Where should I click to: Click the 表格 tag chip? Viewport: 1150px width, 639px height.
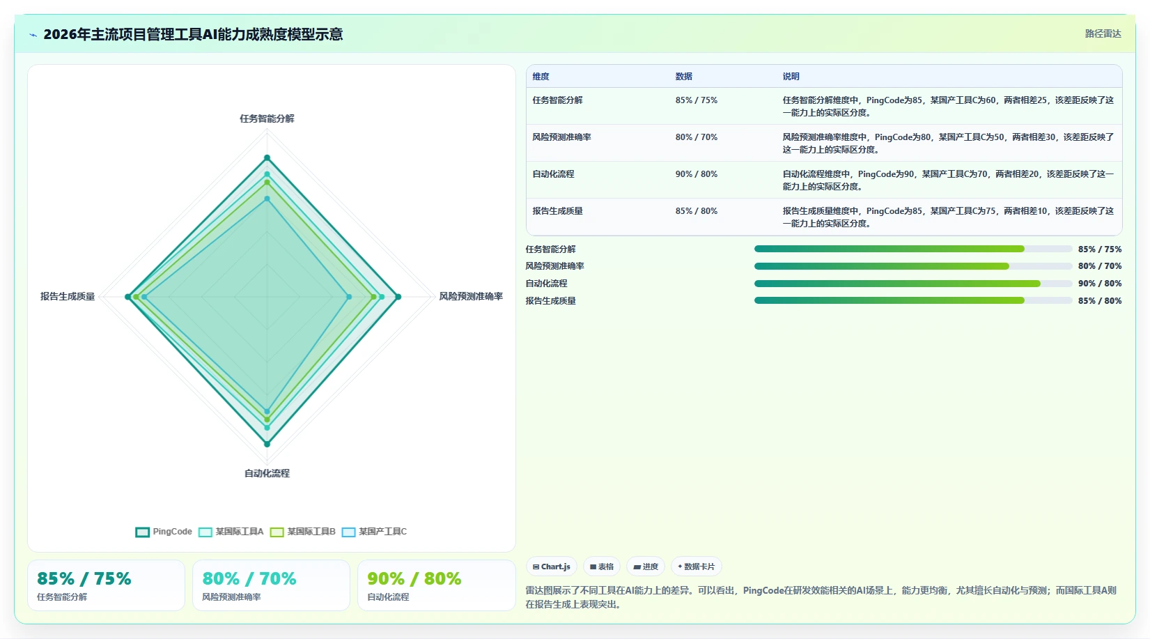(602, 567)
